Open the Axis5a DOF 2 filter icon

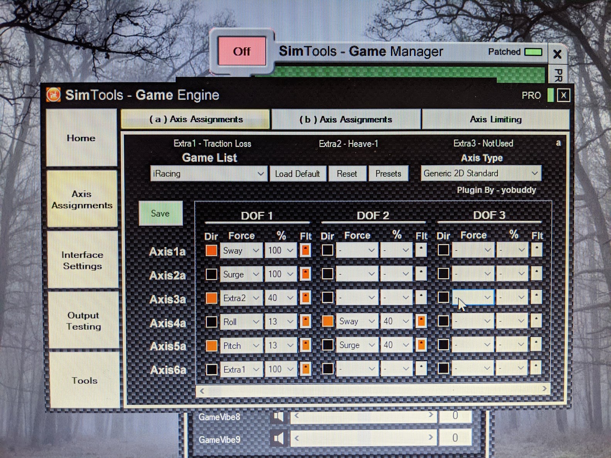tap(421, 345)
